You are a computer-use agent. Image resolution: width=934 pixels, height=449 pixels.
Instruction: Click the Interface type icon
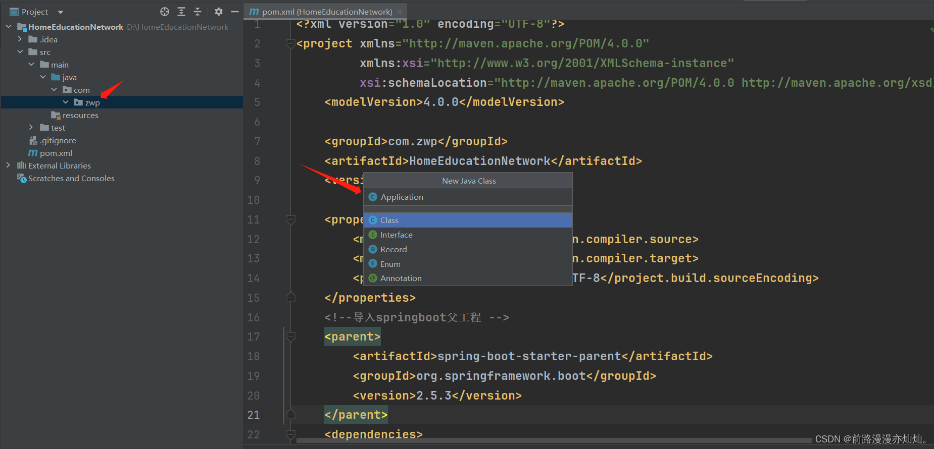click(373, 235)
